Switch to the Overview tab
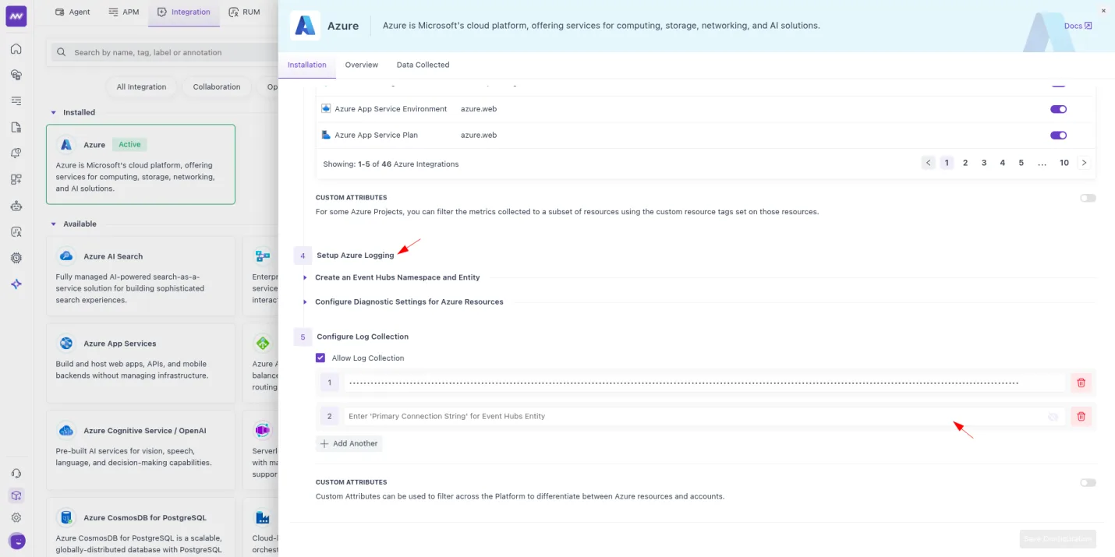The image size is (1115, 557). [x=362, y=65]
